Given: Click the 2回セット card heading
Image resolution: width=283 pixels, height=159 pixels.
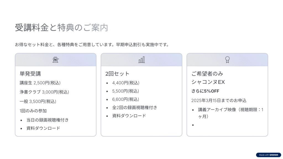Looking at the screenshot, I should [117, 74].
